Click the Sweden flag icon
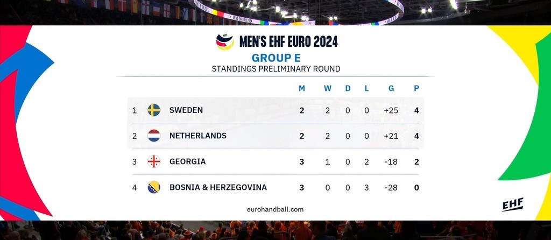 coord(154,110)
